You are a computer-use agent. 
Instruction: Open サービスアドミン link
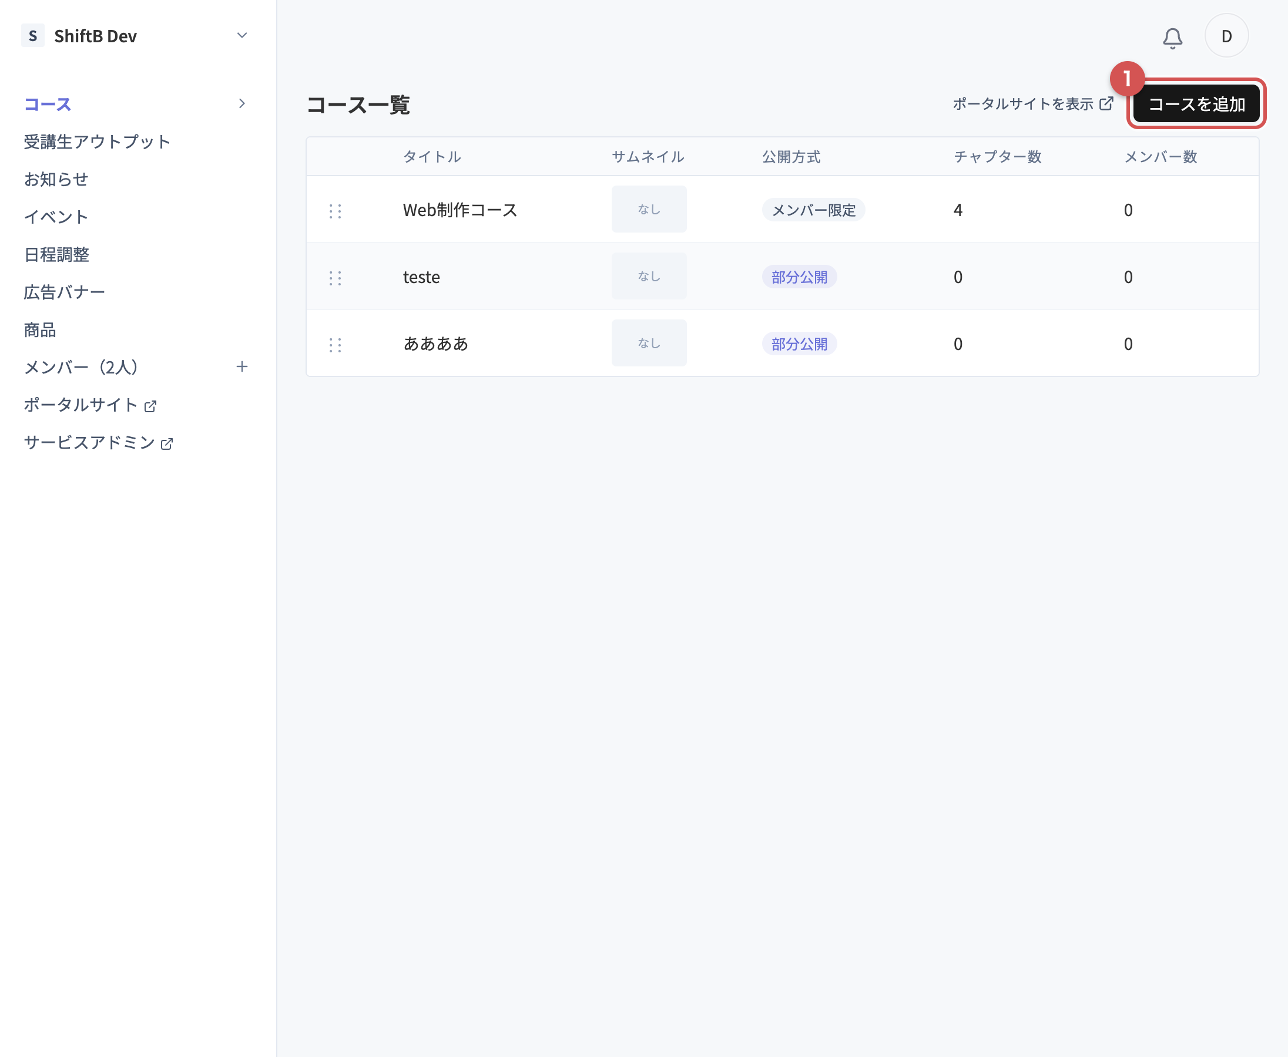click(x=89, y=443)
